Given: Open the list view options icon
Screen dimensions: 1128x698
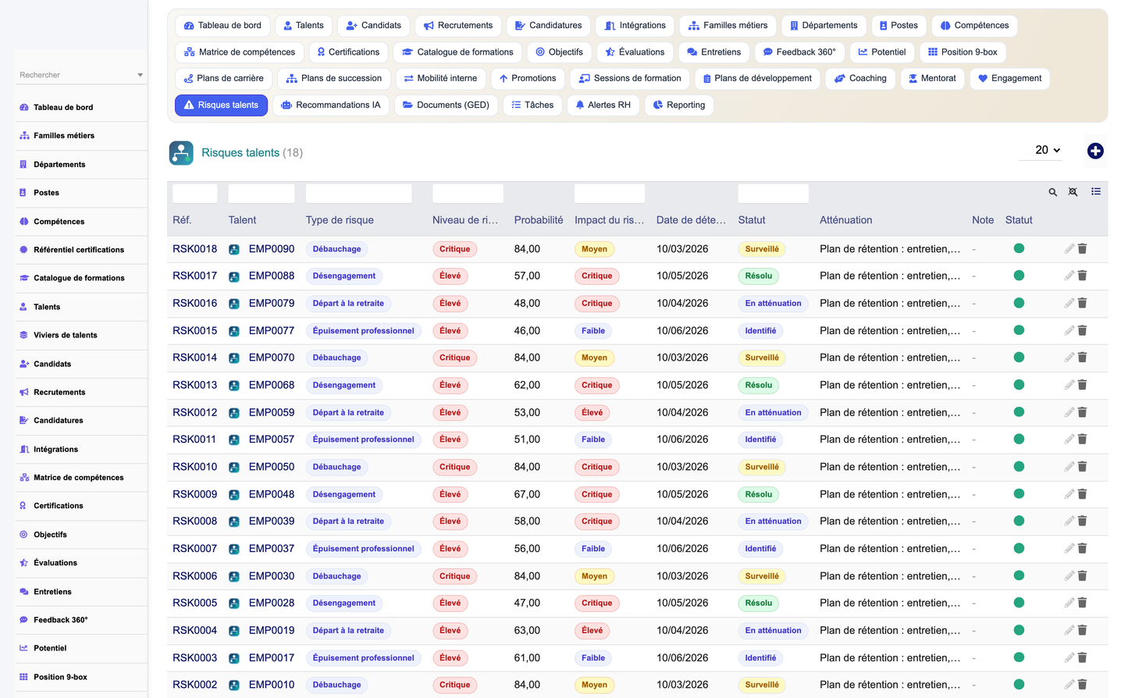Looking at the screenshot, I should 1096,191.
